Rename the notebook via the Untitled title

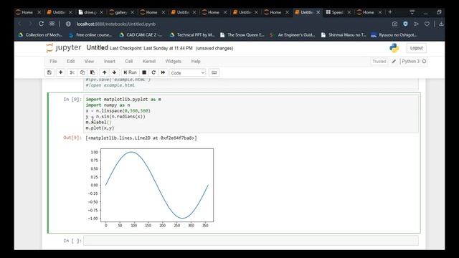(98, 48)
